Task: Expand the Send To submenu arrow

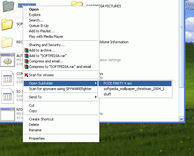Action: (96, 97)
